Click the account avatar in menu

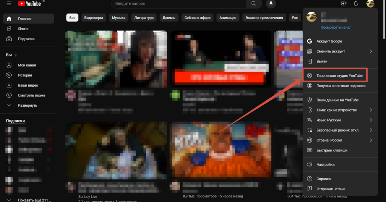coord(311,17)
